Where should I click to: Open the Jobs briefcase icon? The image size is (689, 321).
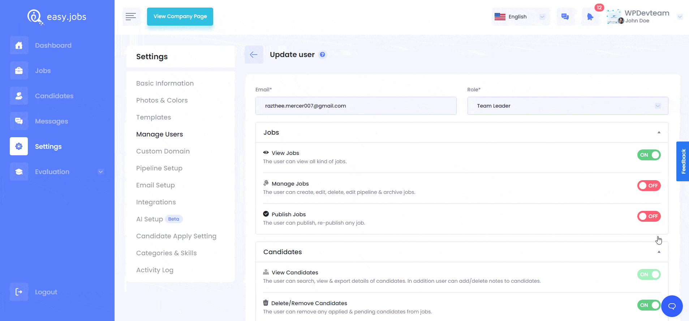coord(19,70)
